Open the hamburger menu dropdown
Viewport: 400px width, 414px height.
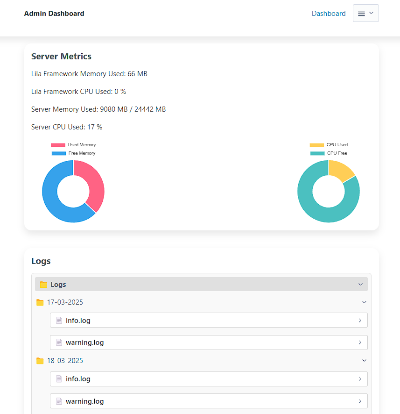click(x=366, y=13)
